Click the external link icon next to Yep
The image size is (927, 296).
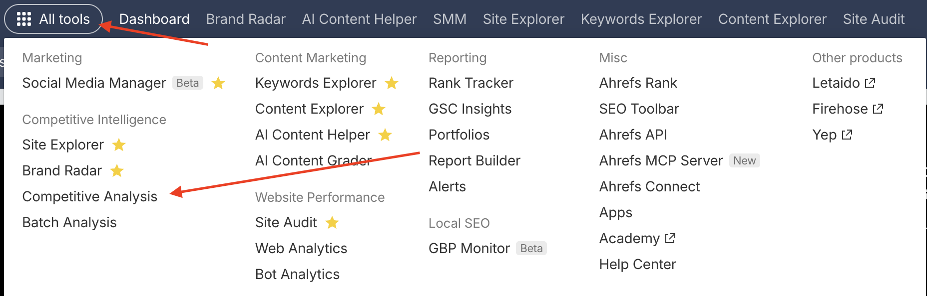tap(847, 135)
